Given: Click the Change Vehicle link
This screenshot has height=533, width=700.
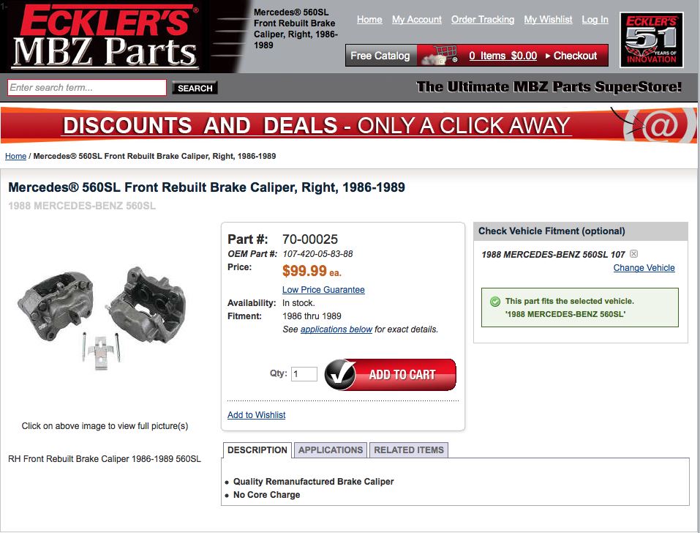Looking at the screenshot, I should click(644, 268).
